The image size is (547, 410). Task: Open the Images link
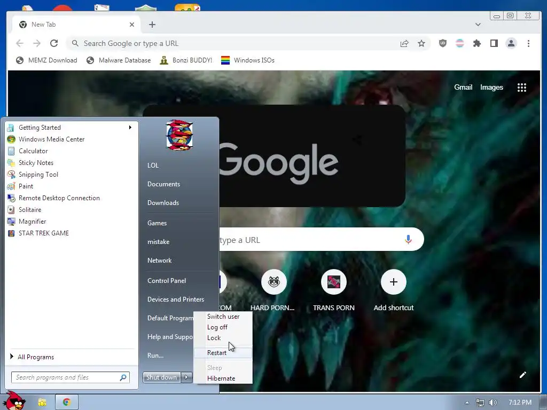(491, 87)
